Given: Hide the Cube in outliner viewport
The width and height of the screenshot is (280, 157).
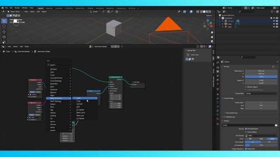Looking at the screenshot, I should click(x=274, y=24).
